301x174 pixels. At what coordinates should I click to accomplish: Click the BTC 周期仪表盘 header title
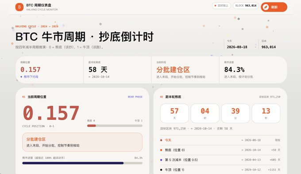[x=39, y=5]
